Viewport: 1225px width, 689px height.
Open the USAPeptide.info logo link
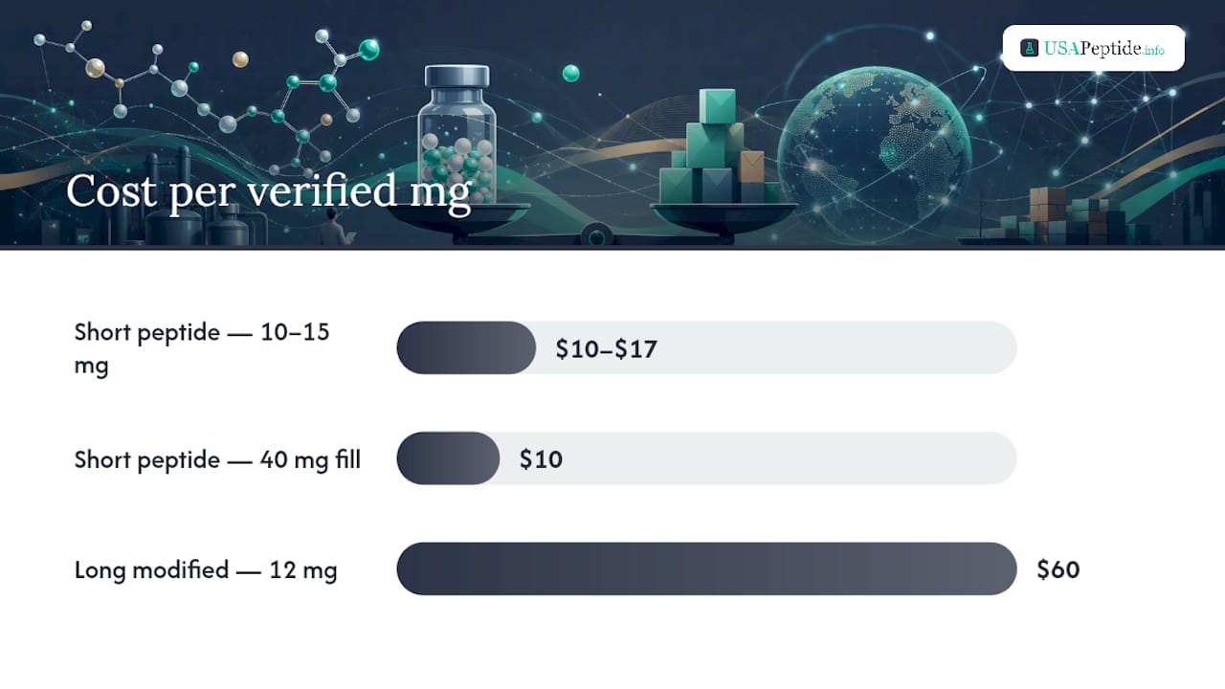click(1093, 48)
